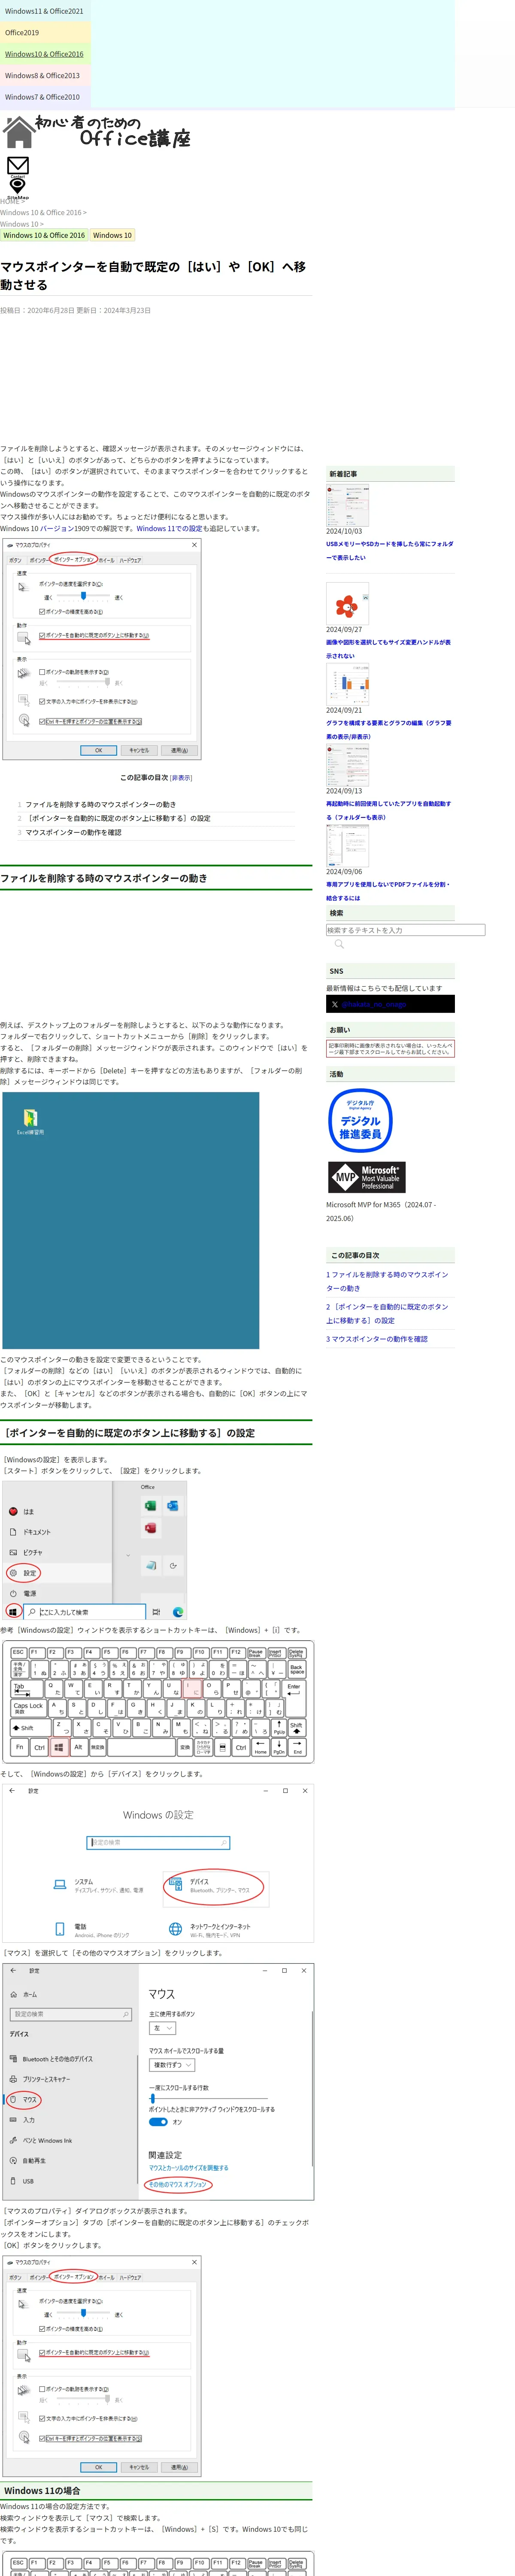This screenshot has width=515, height=2576.
Task: Click the pointer speed slider in the first Mouse Properties image
Action: tap(82, 596)
